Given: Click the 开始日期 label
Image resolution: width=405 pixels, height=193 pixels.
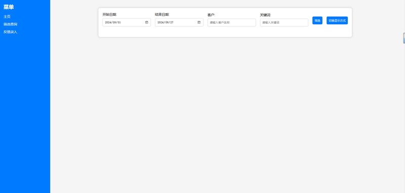Looking at the screenshot, I should coord(110,15).
